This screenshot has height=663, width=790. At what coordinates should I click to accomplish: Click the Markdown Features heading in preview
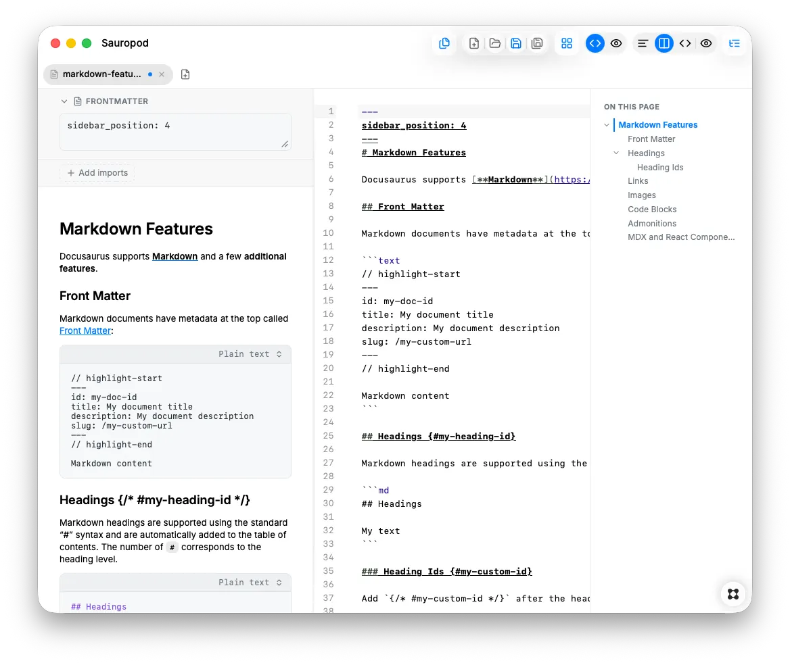pyautogui.click(x=136, y=229)
